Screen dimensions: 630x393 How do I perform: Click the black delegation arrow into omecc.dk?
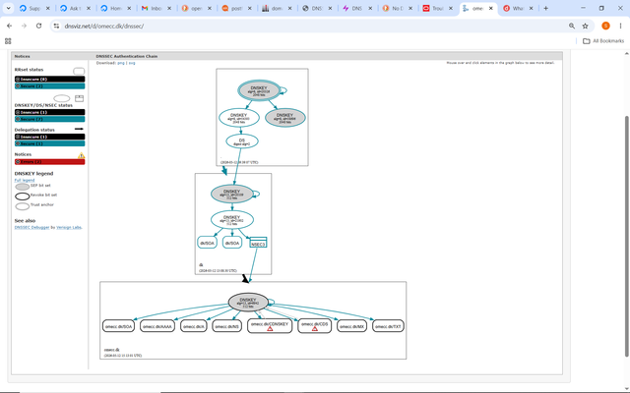[x=245, y=278]
